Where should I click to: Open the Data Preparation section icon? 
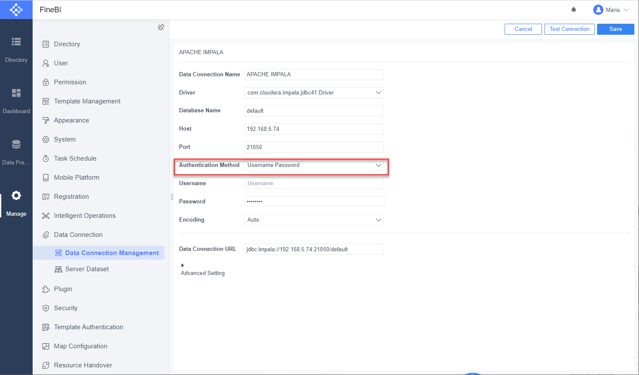click(16, 144)
